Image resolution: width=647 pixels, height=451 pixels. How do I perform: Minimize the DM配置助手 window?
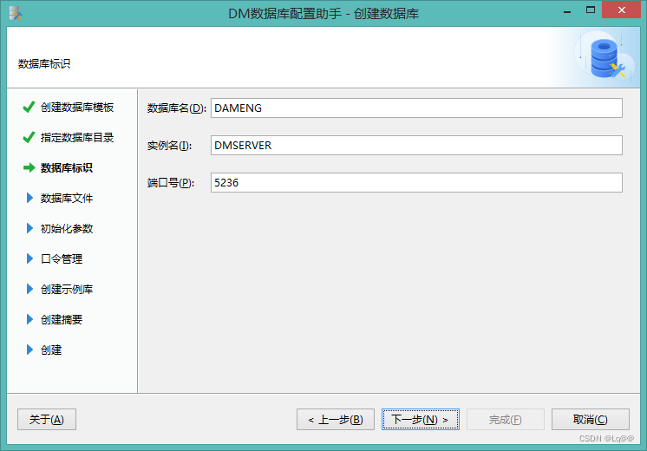567,10
